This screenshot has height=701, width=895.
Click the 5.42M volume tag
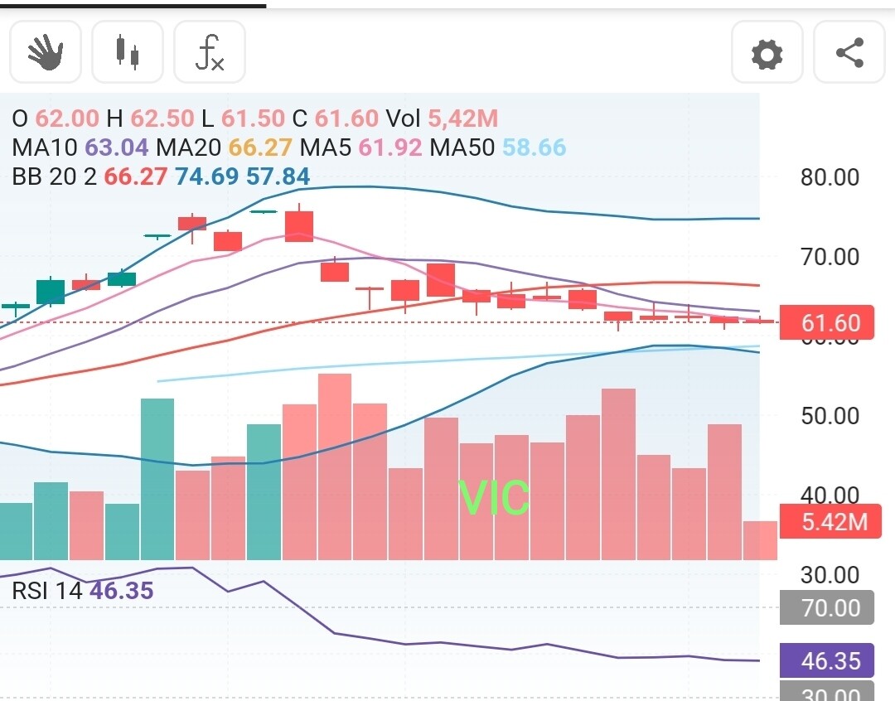coord(830,521)
